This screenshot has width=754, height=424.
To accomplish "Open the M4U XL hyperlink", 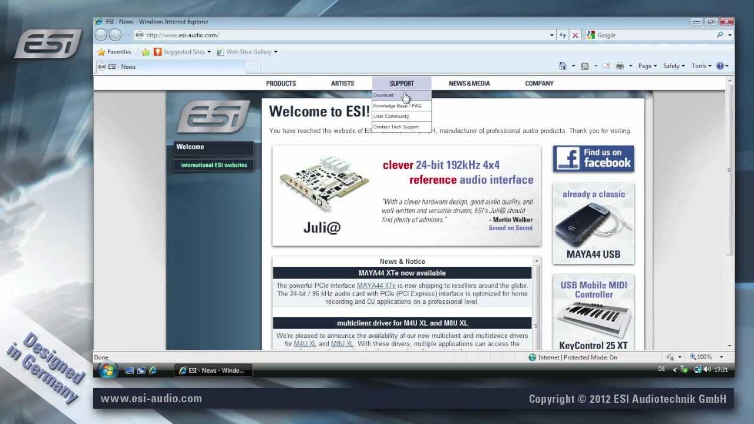I will (x=305, y=344).
